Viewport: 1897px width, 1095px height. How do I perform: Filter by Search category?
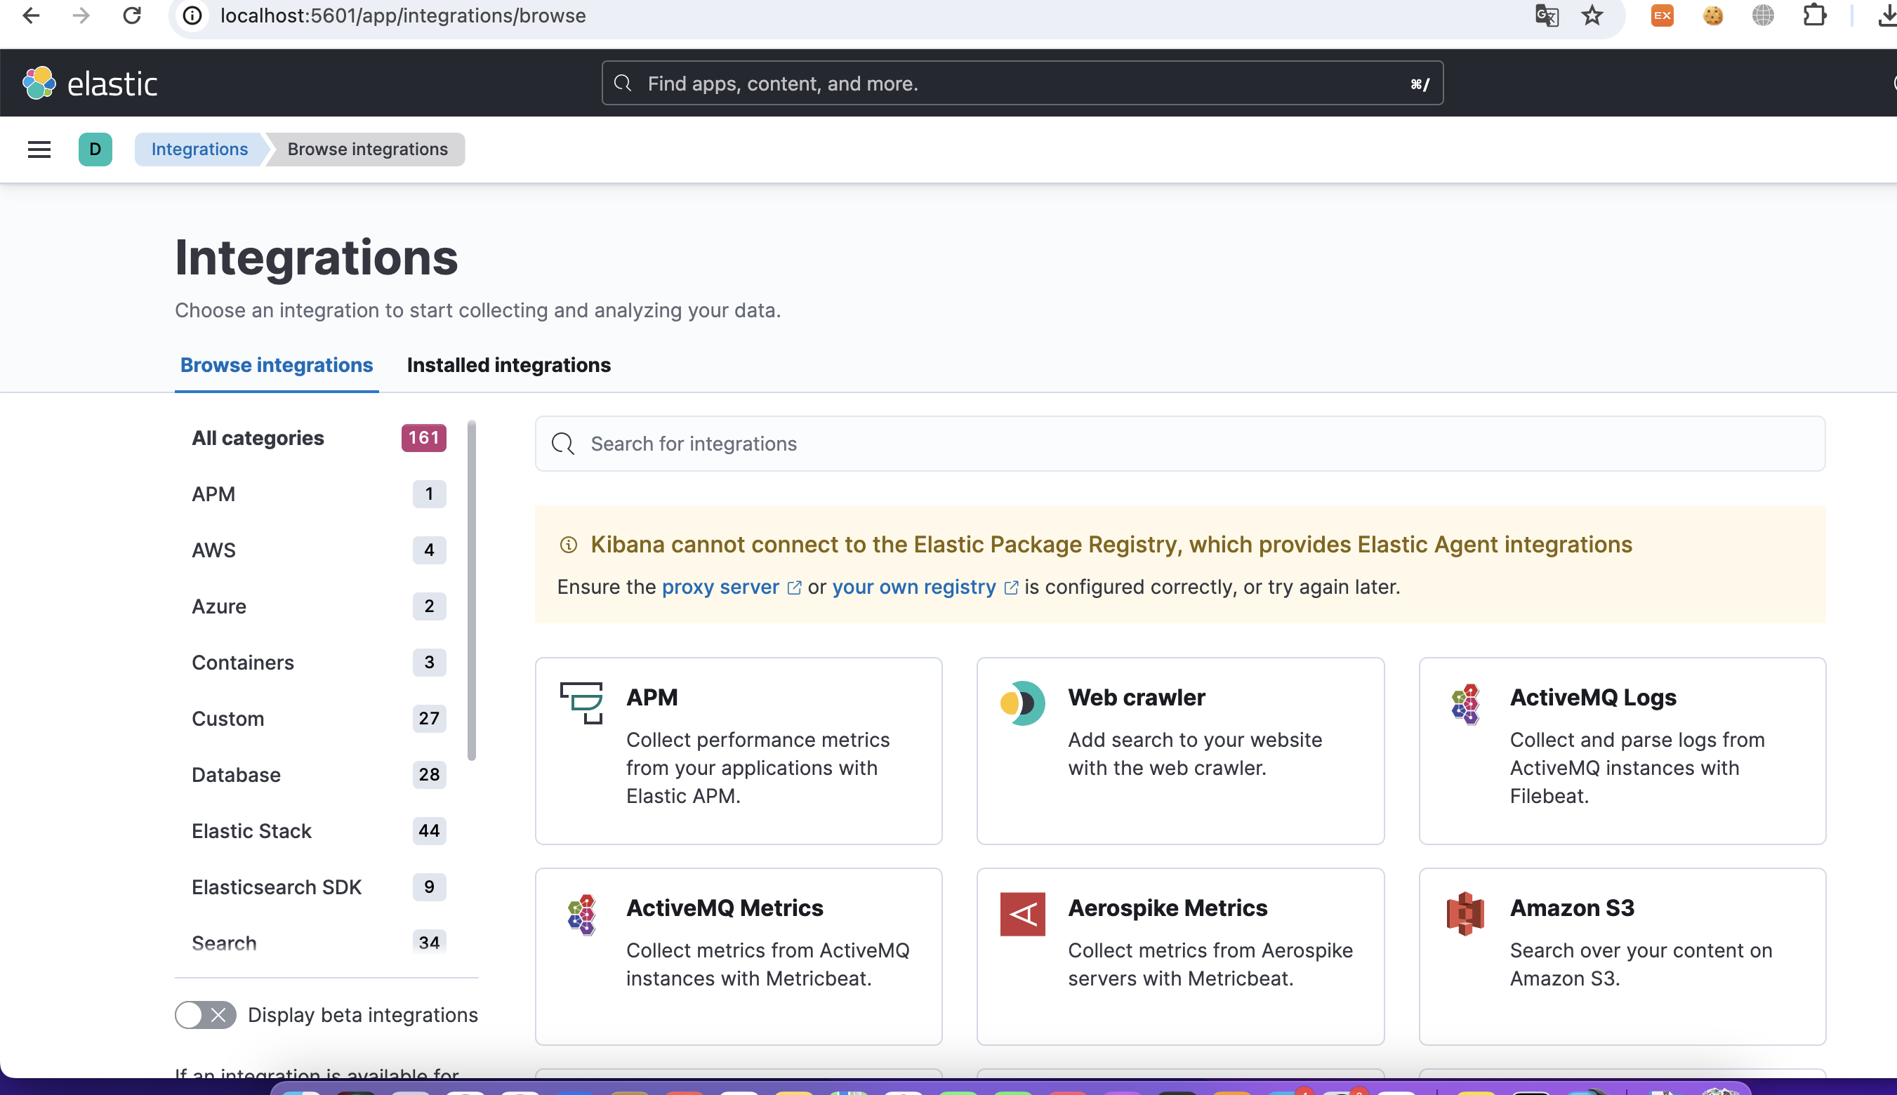319,943
